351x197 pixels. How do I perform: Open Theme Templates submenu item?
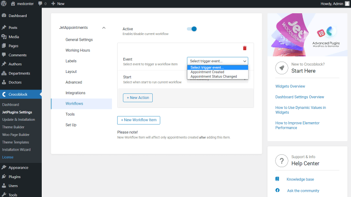(x=16, y=142)
